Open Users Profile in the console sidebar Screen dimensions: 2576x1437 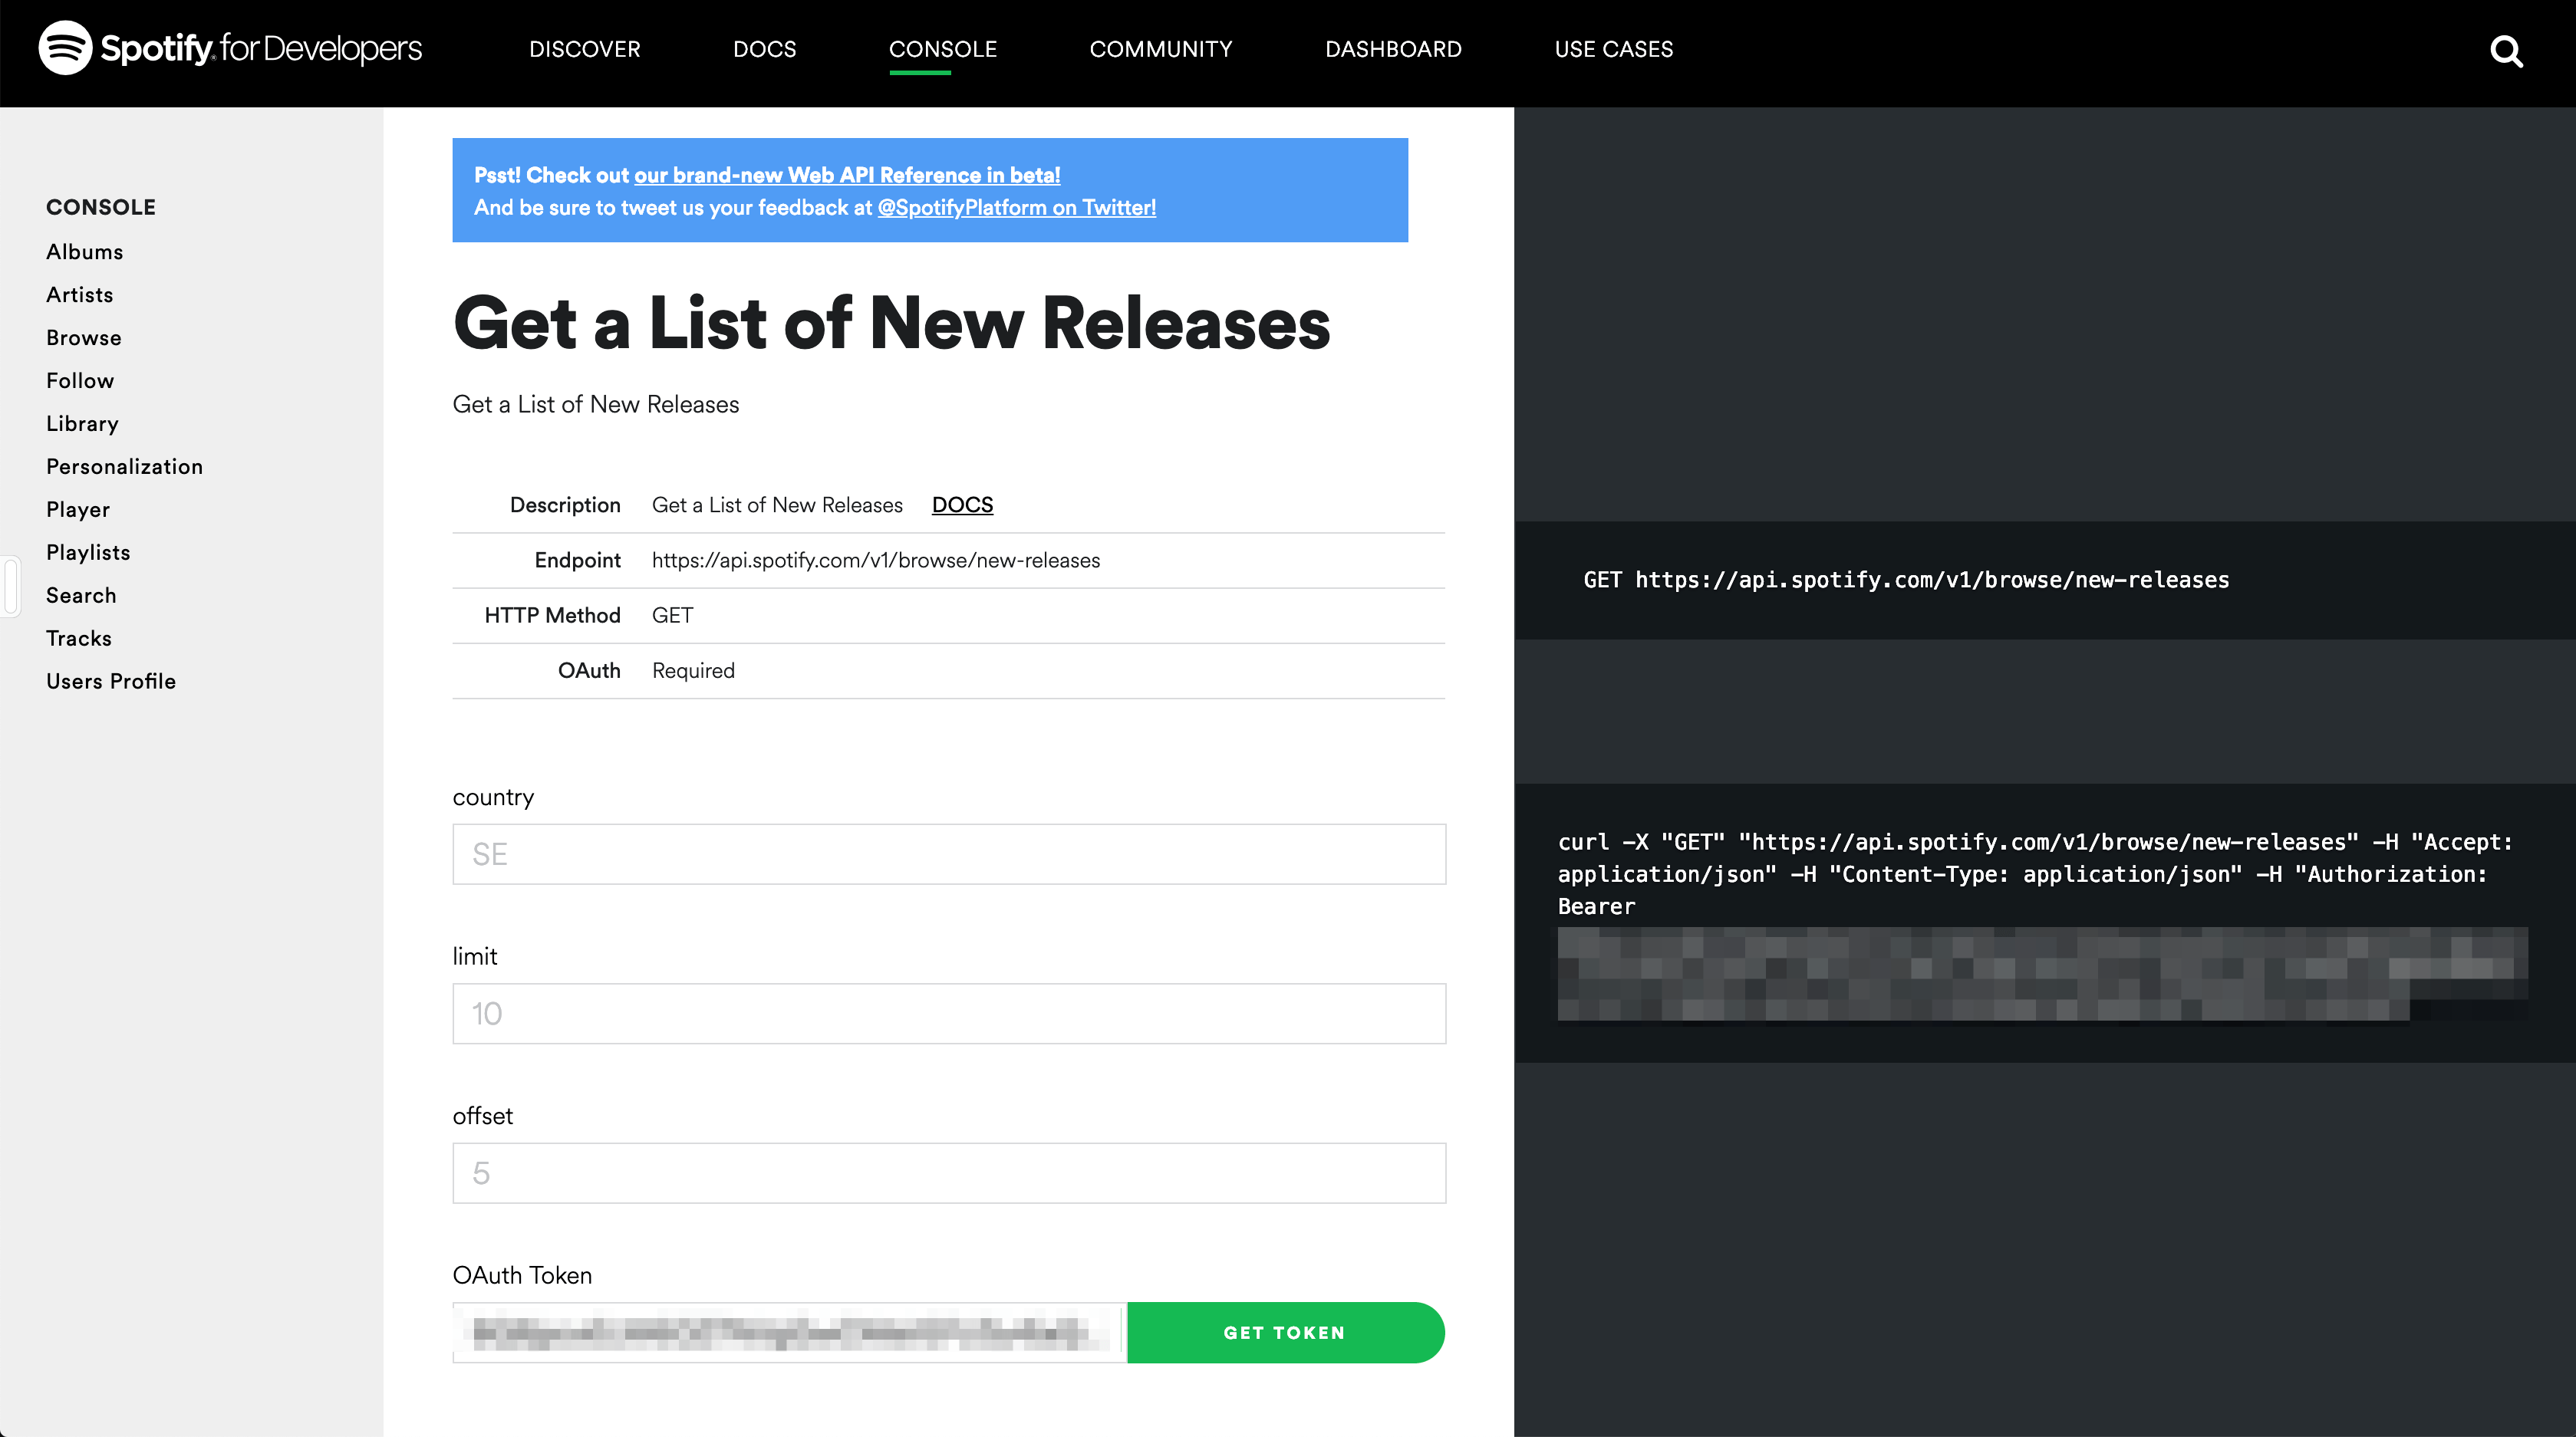point(111,682)
